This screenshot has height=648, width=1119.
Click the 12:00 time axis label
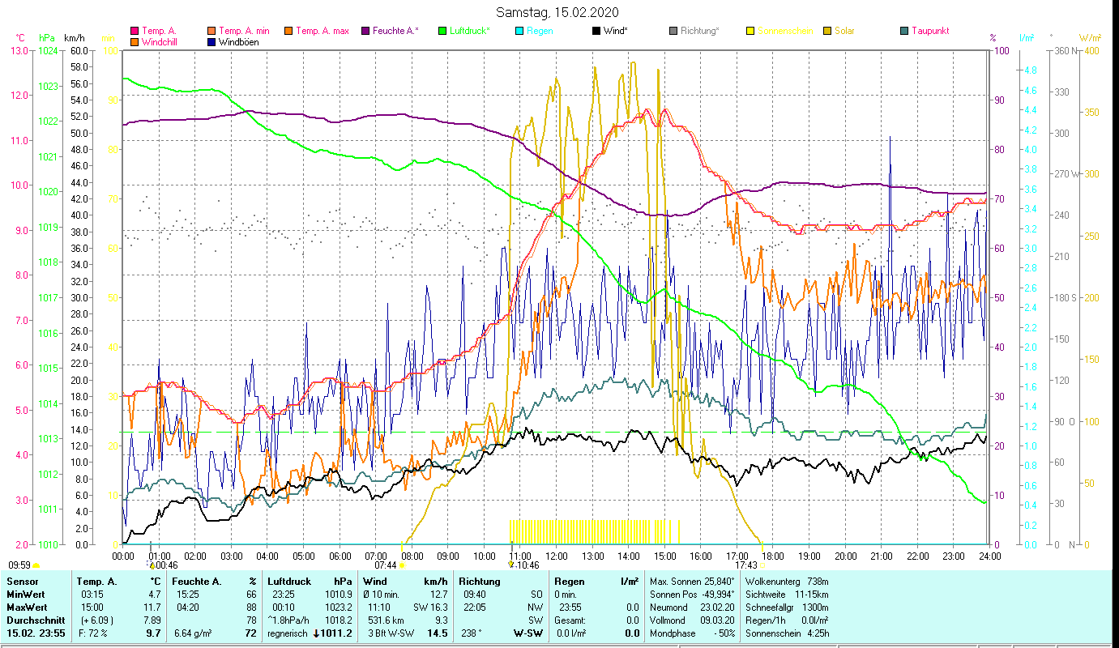click(x=557, y=556)
